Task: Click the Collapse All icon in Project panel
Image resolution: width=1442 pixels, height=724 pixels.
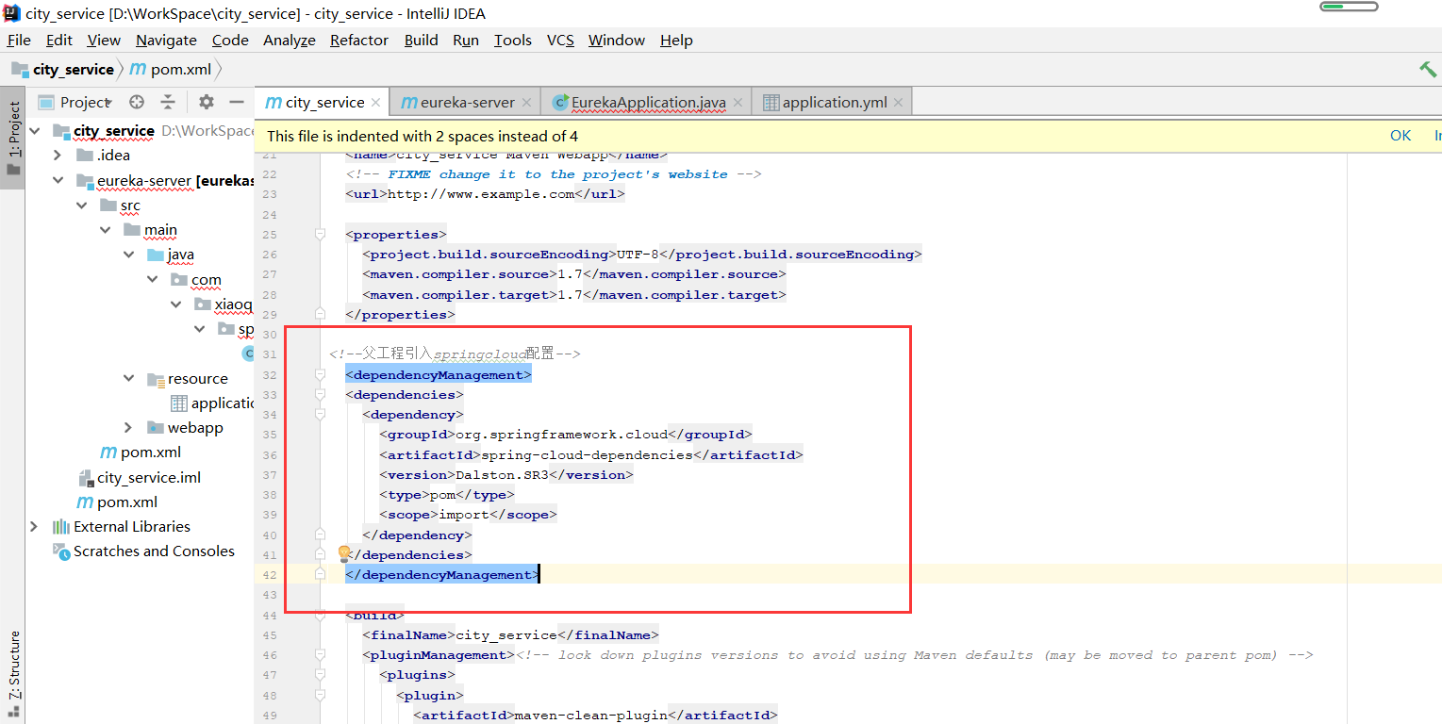Action: click(x=168, y=102)
